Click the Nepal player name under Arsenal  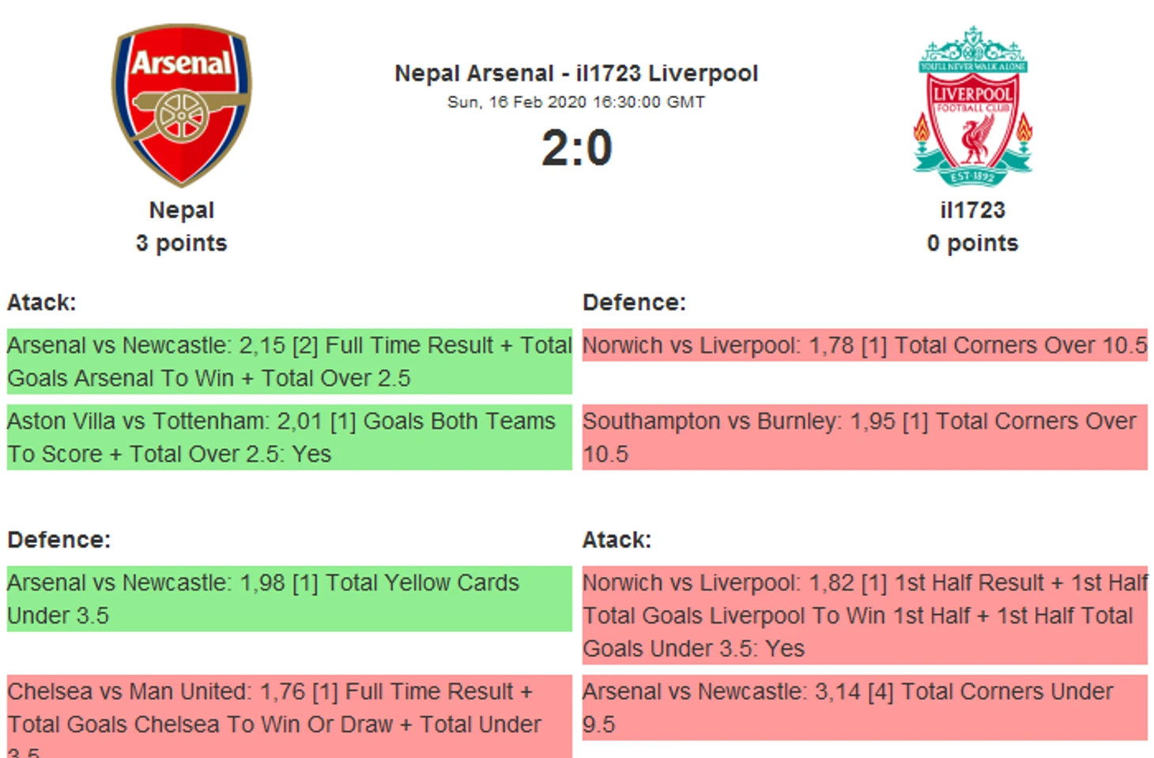[182, 210]
